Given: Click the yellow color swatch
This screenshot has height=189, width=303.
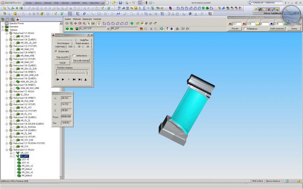Looking at the screenshot, I should pos(258,24).
